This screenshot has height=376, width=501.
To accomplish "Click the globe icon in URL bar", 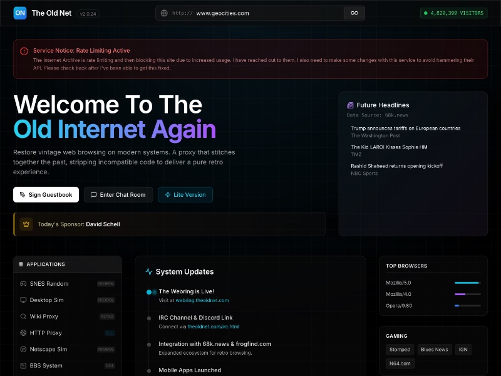I will click(164, 13).
